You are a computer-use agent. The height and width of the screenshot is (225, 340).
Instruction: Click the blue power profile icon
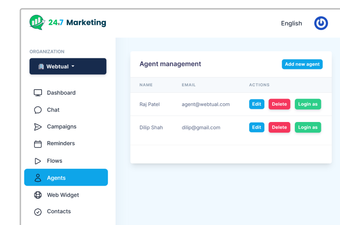pyautogui.click(x=321, y=23)
